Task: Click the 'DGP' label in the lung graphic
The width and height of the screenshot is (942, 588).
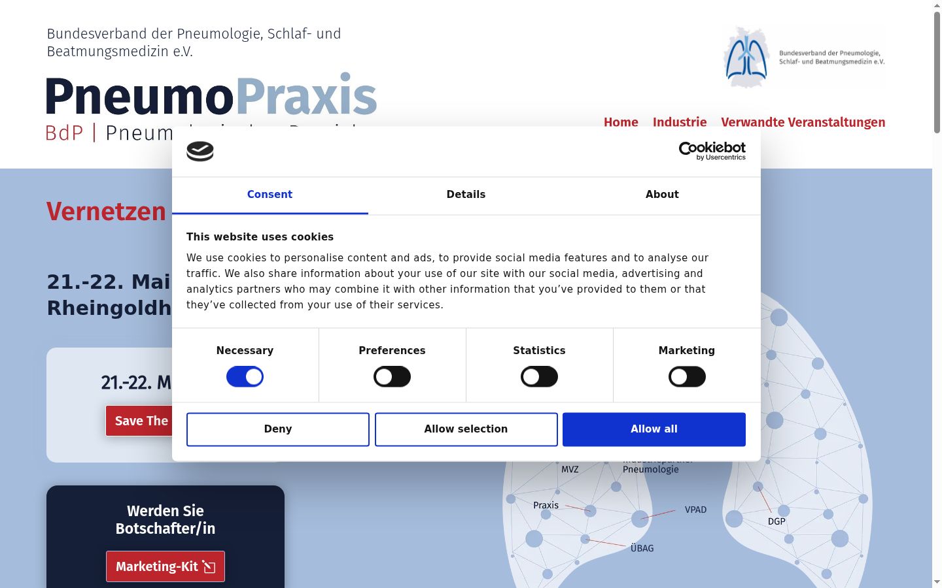Action: [776, 521]
